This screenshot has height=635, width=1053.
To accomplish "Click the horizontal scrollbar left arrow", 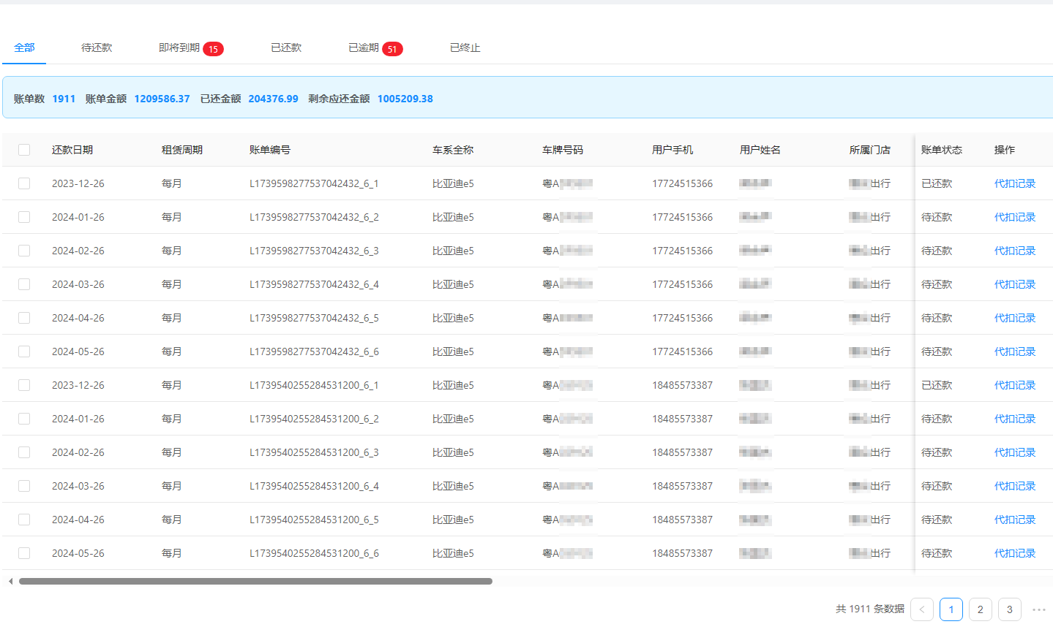I will [10, 582].
